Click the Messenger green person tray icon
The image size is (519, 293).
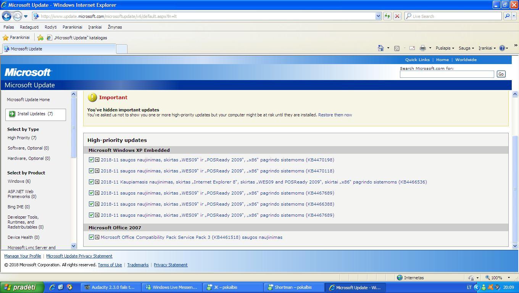point(484,287)
